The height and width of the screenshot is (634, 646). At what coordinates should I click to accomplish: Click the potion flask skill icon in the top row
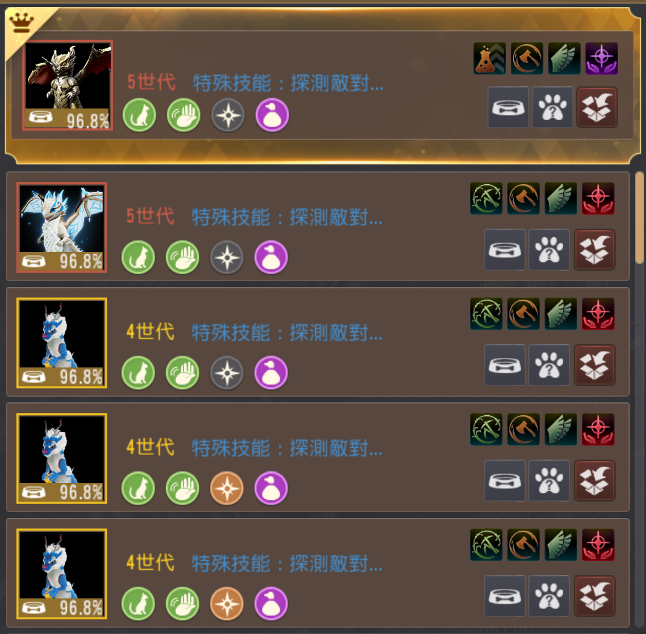[x=489, y=58]
